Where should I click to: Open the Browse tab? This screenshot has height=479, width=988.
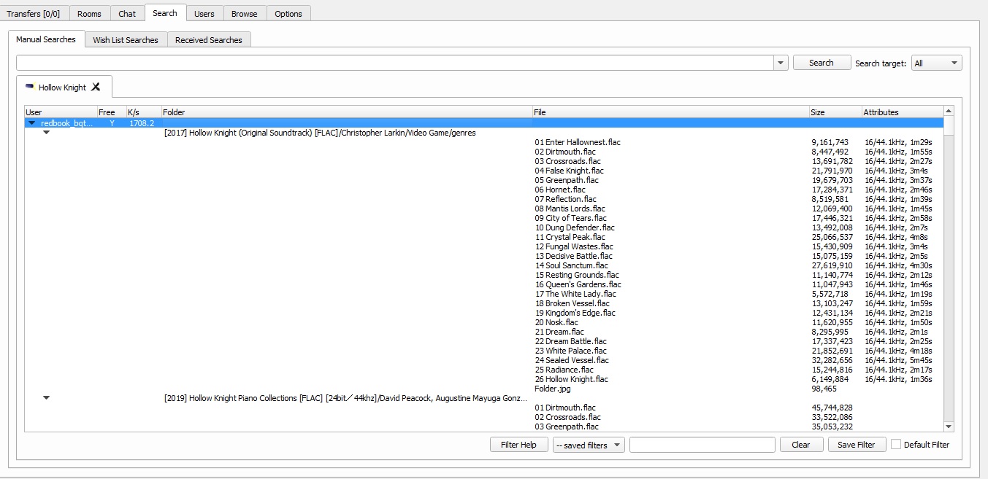[x=245, y=13]
